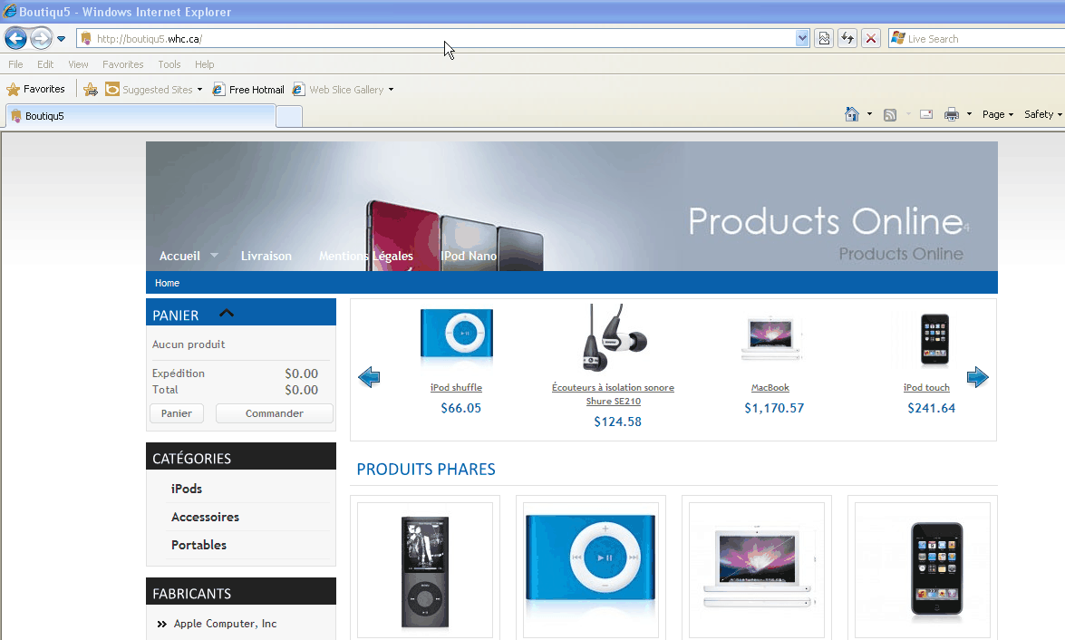Open the Safety toolbar menu
1065x640 pixels.
(x=1043, y=114)
